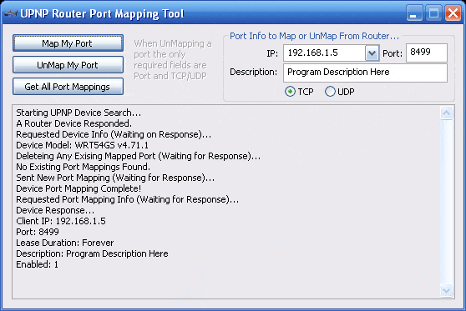Click log line 'Requested Device Info (Waiting on Response)...'
Viewport: 466px width, 311px height.
[x=114, y=134]
